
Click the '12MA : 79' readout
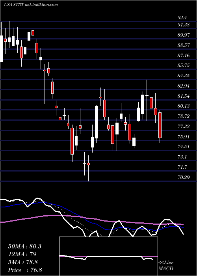22,254
